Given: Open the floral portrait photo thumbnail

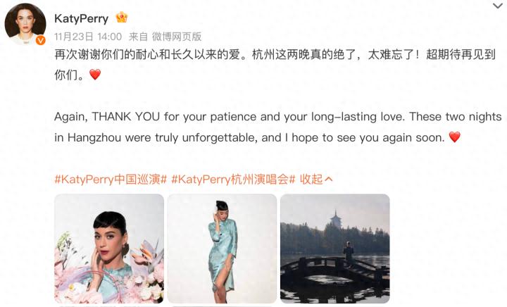Looking at the screenshot, I should tap(109, 249).
